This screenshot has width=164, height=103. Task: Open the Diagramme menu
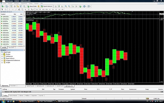click(x=24, y=3)
